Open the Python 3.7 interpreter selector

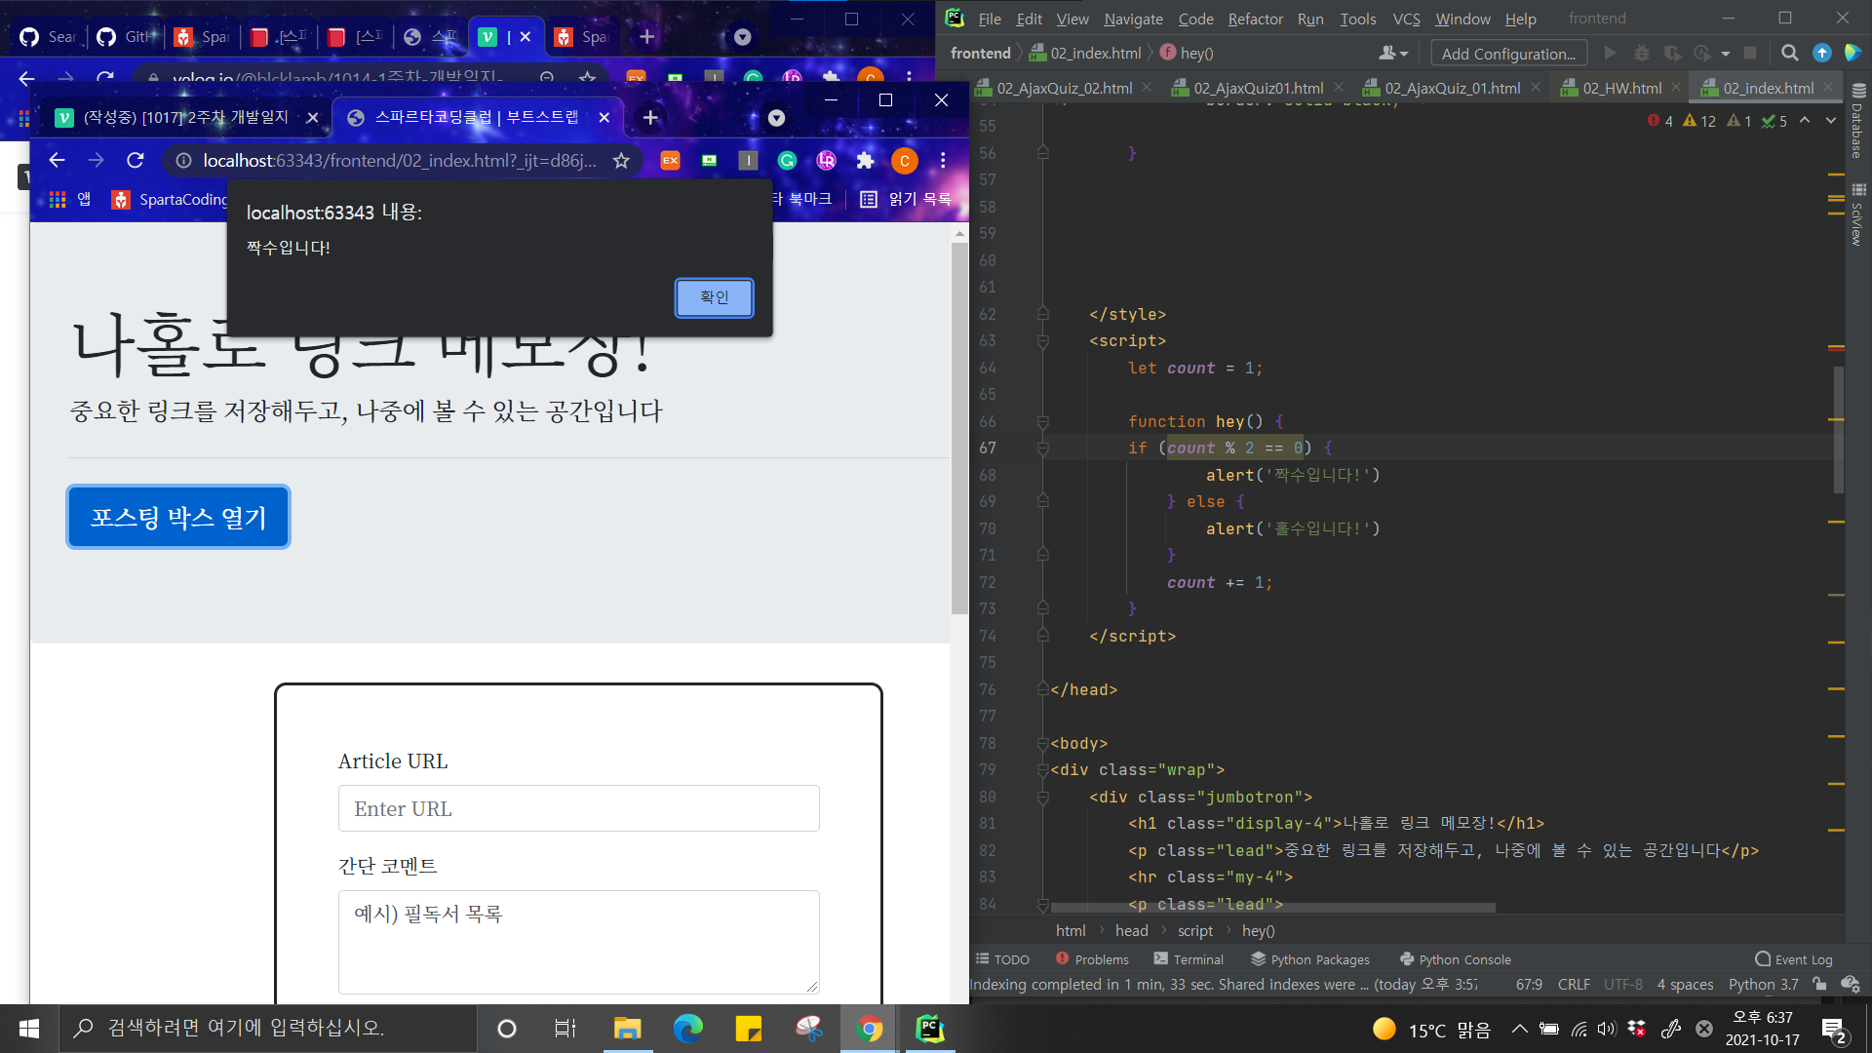click(x=1763, y=985)
